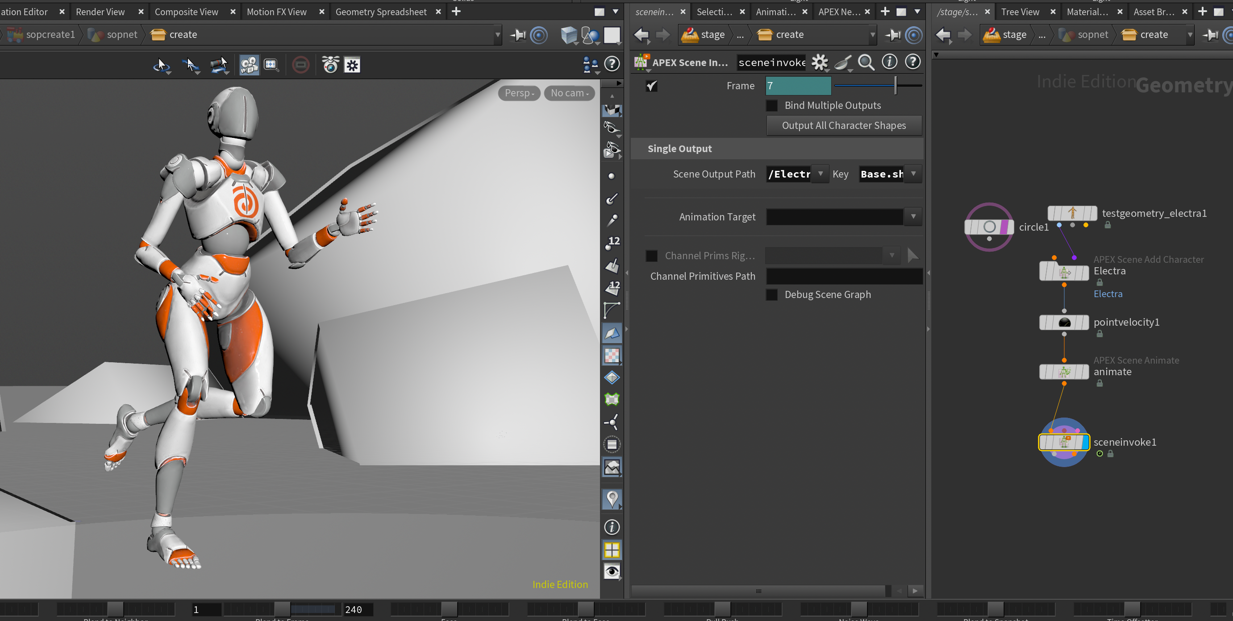1233x621 pixels.
Task: Click the parameter gear settings icon
Action: tap(820, 62)
